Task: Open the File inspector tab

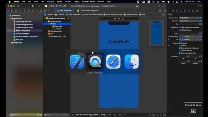Action: tap(173, 11)
